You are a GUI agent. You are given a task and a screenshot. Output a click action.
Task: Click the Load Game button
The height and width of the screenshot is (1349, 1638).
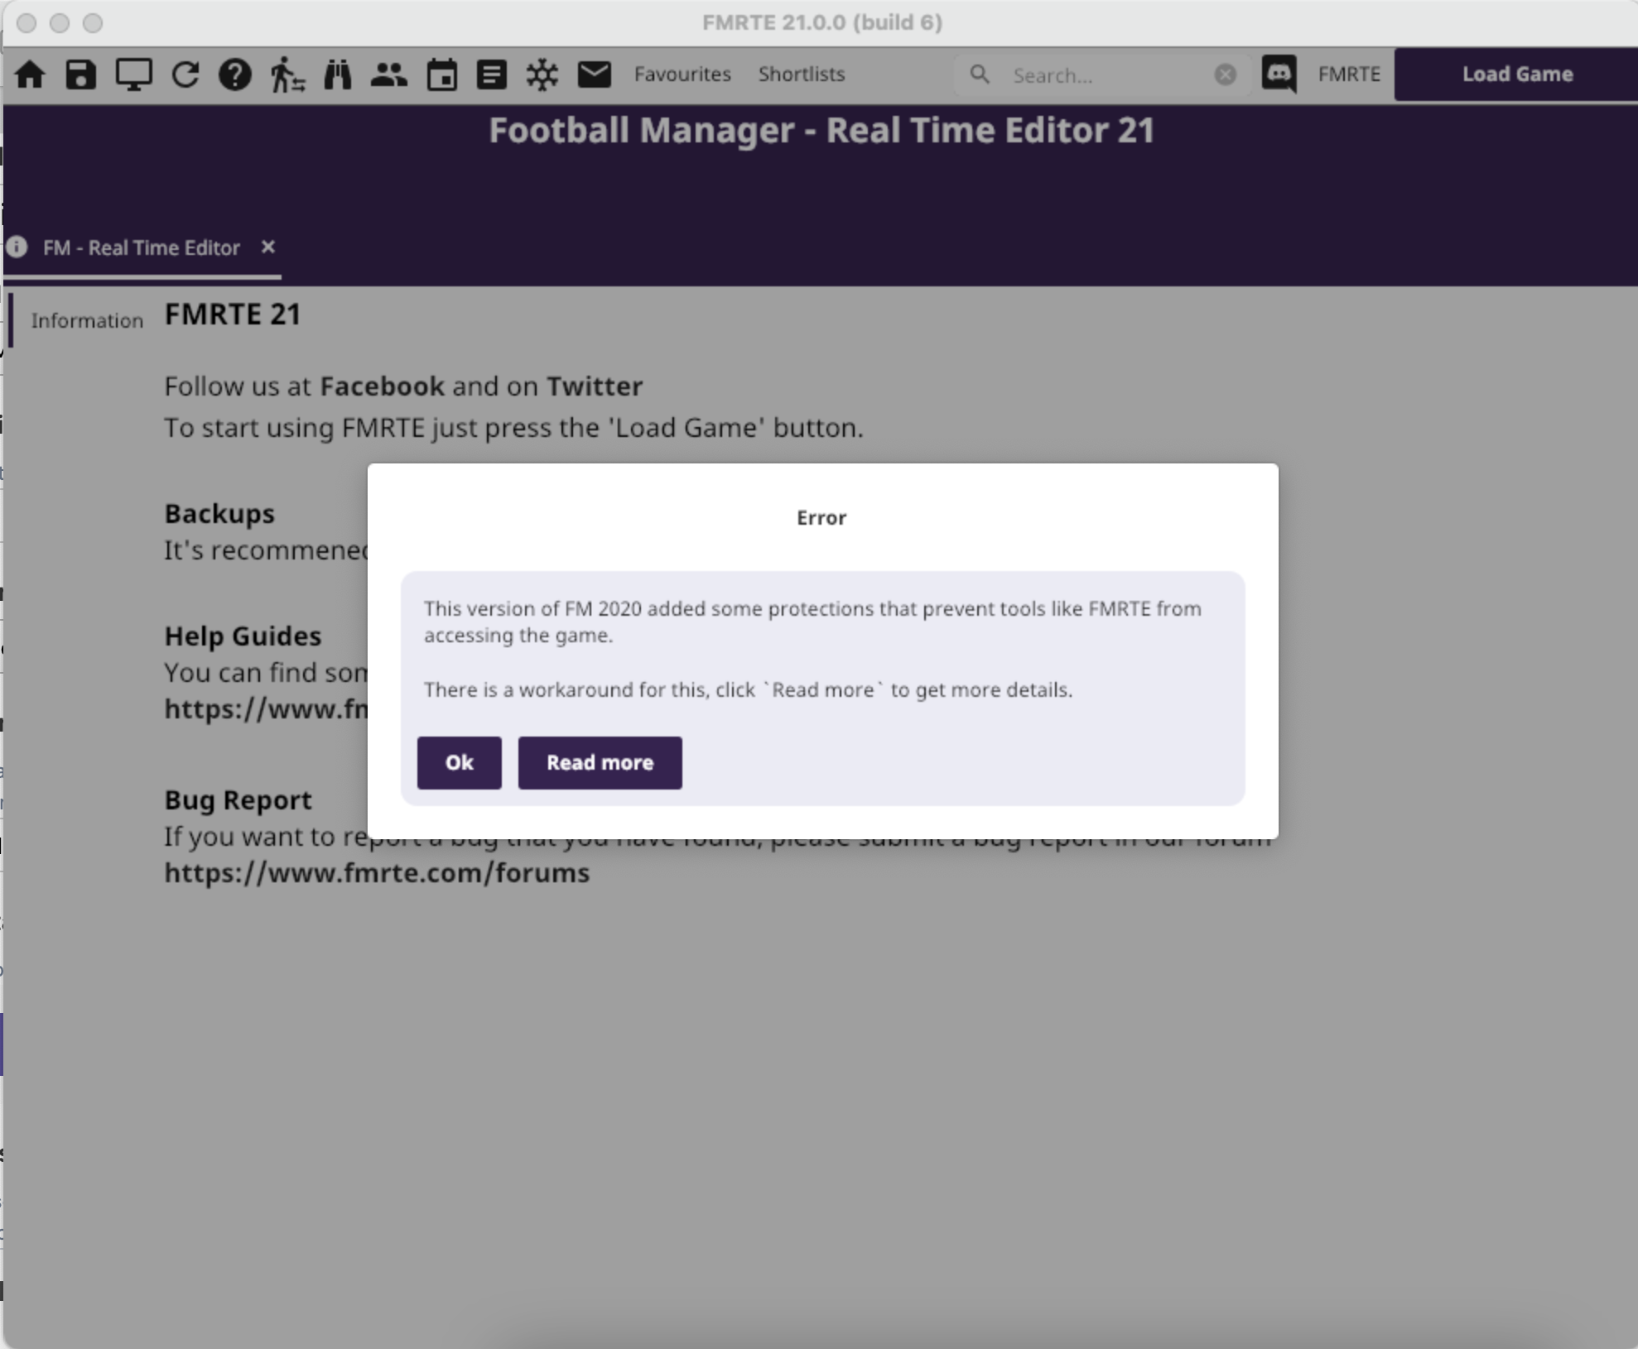click(1516, 74)
